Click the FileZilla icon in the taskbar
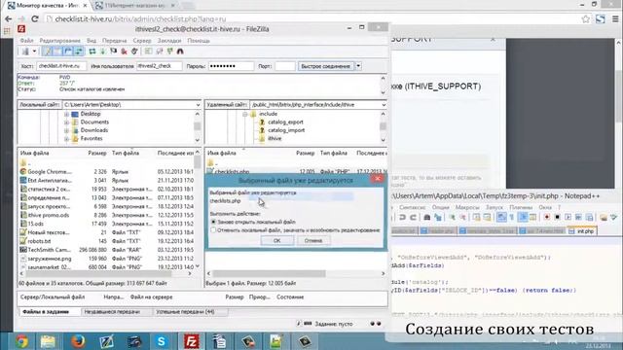Viewport: 623px width, 350px height. point(191,341)
